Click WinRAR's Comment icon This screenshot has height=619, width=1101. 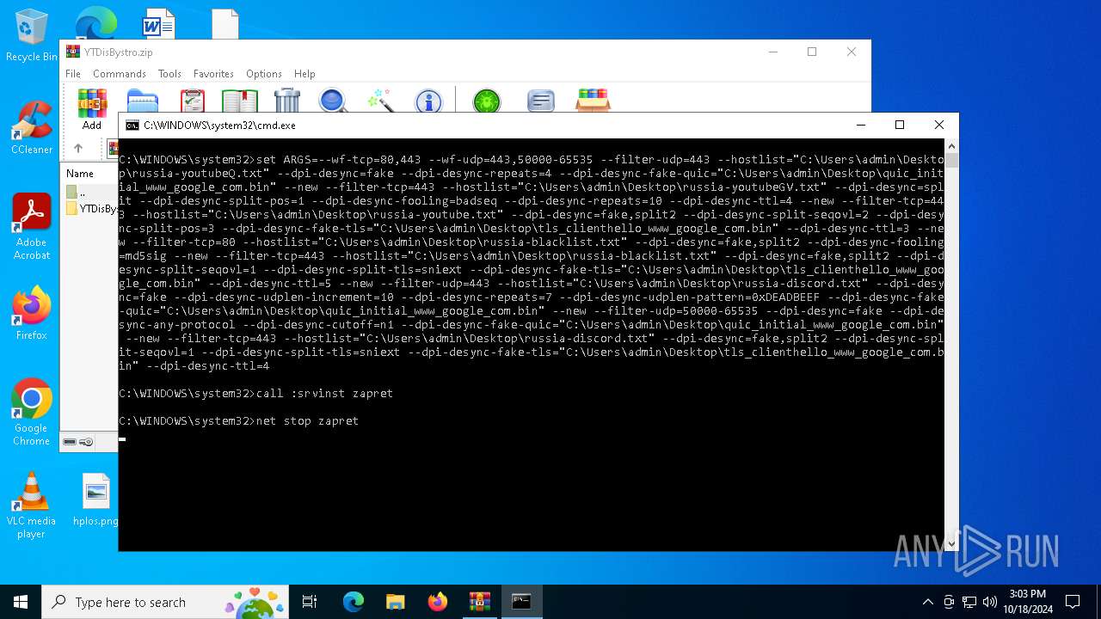[541, 101]
